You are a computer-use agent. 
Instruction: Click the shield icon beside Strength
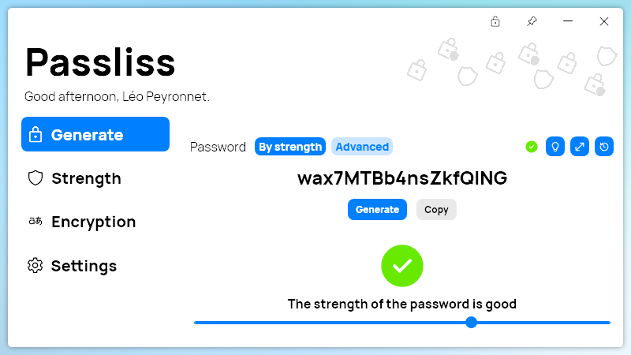click(35, 178)
